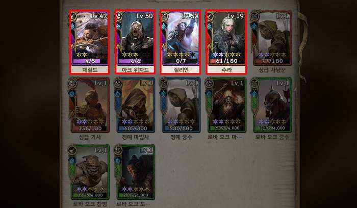Select the 제럴드 hero card

click(89, 42)
